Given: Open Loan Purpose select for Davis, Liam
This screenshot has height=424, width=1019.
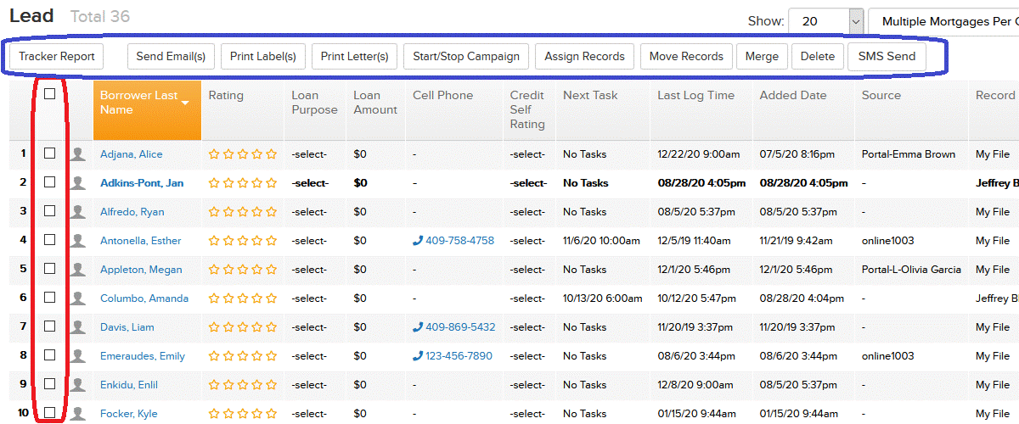Looking at the screenshot, I should click(309, 327).
